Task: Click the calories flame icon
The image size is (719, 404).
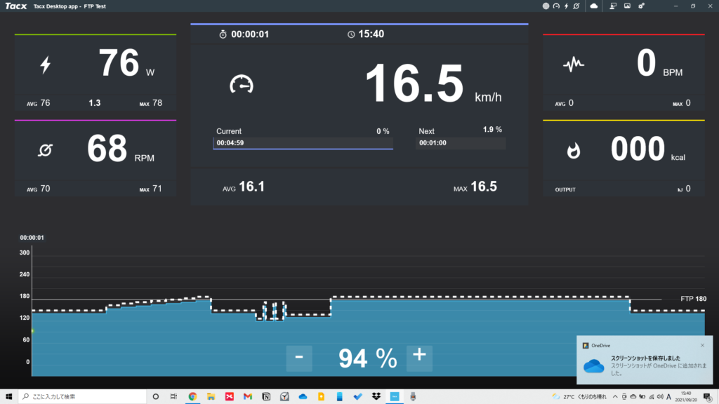Action: pyautogui.click(x=574, y=149)
